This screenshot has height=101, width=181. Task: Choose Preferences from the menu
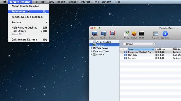point(29,12)
